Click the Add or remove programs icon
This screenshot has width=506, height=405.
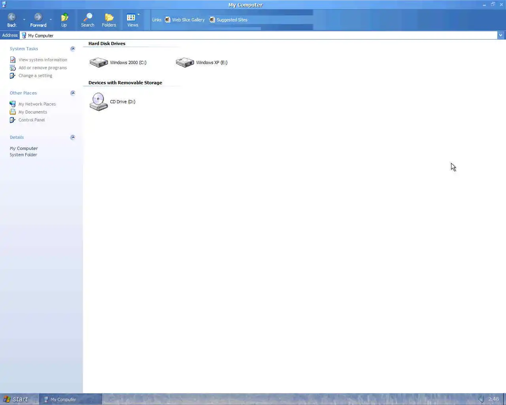tap(13, 68)
